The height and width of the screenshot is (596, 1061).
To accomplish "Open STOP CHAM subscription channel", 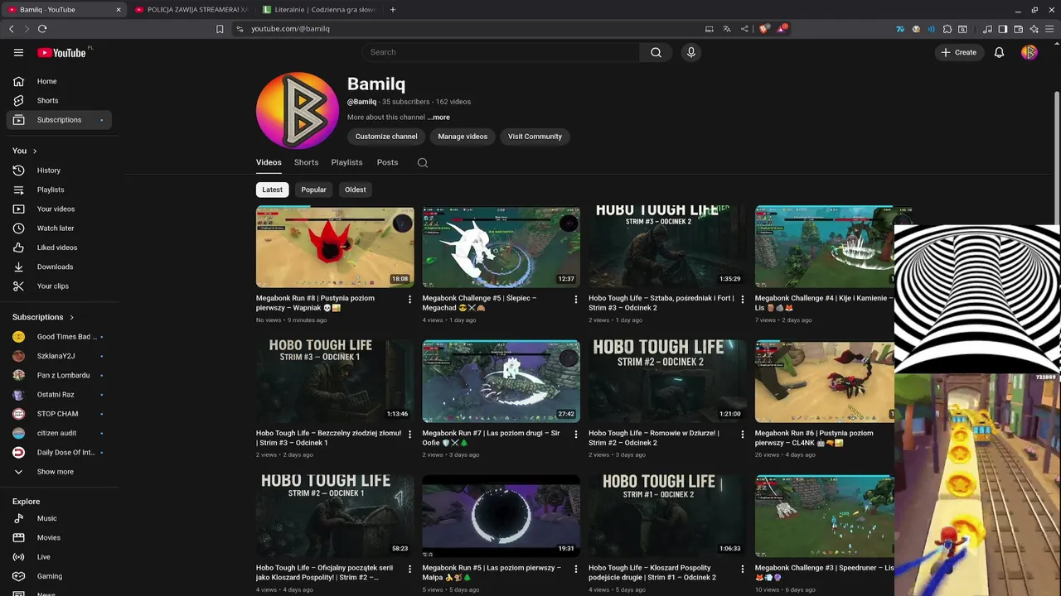I will click(59, 414).
